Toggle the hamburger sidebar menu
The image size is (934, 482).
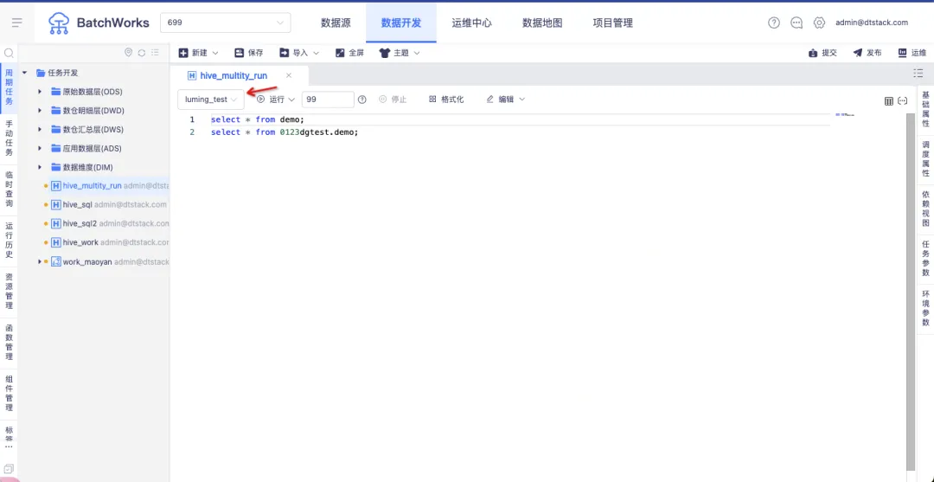coord(16,22)
